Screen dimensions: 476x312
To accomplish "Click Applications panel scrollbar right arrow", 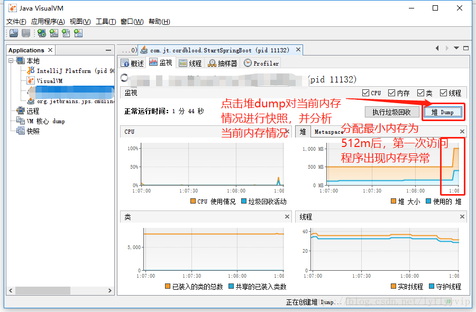I will click(110, 290).
